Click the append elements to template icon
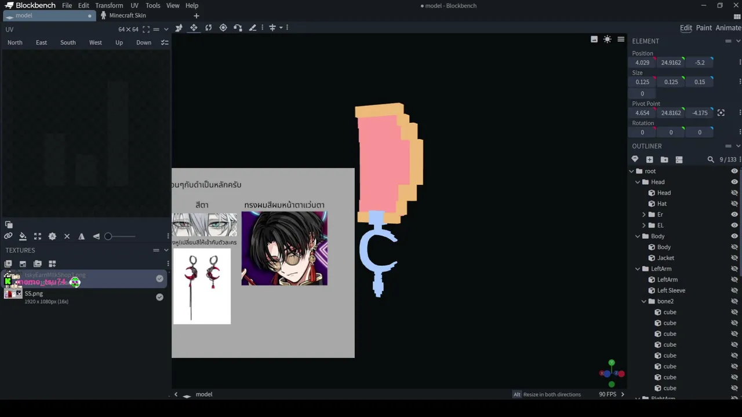This screenshot has height=417, width=742. coord(52,264)
